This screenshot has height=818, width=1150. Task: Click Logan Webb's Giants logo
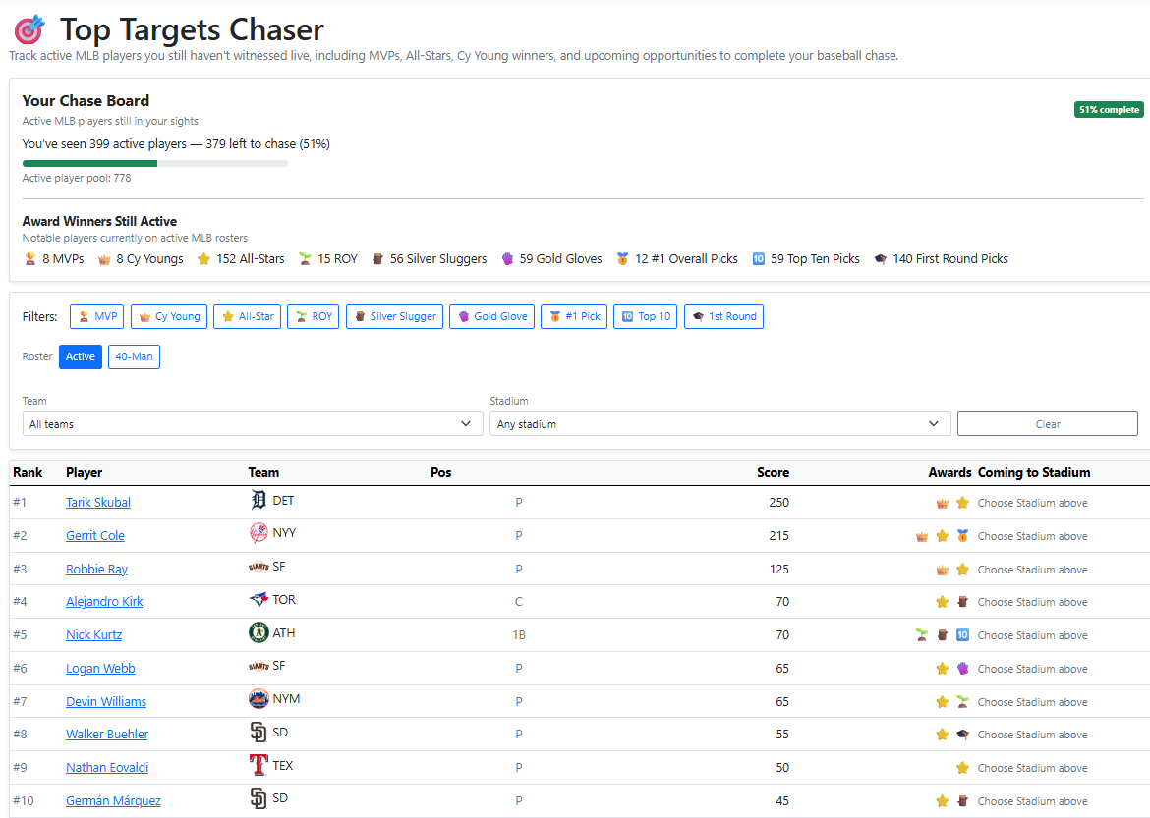(x=259, y=666)
